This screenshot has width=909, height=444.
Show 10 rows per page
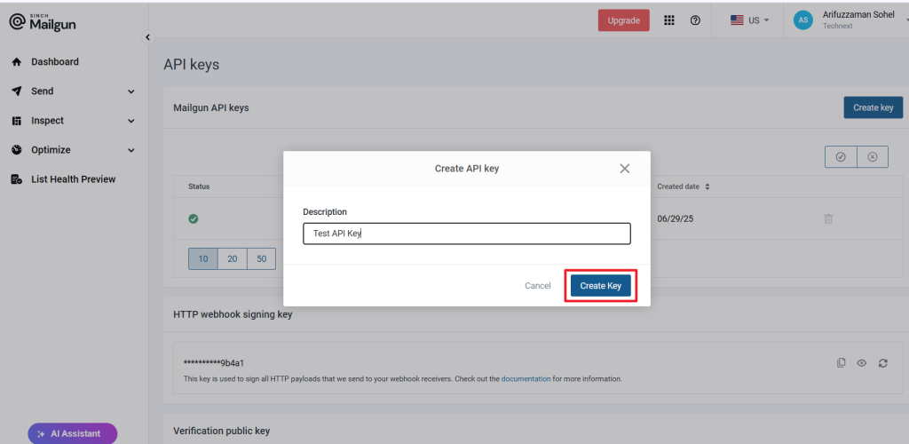click(x=203, y=259)
